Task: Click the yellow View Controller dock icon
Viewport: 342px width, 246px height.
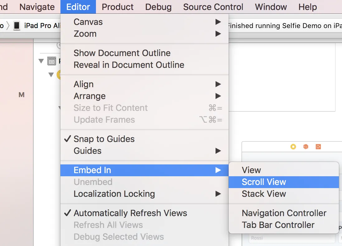Action: coord(293,147)
